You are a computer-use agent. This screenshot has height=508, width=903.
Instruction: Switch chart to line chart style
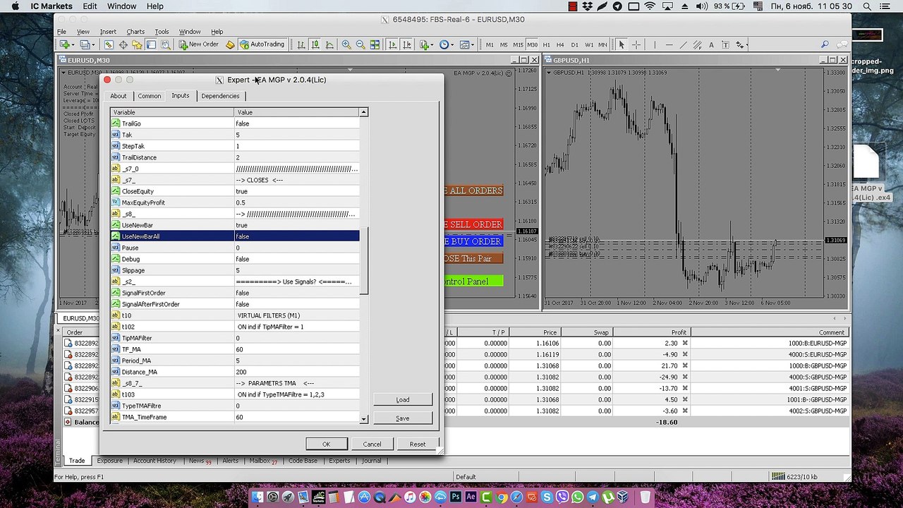pos(329,44)
